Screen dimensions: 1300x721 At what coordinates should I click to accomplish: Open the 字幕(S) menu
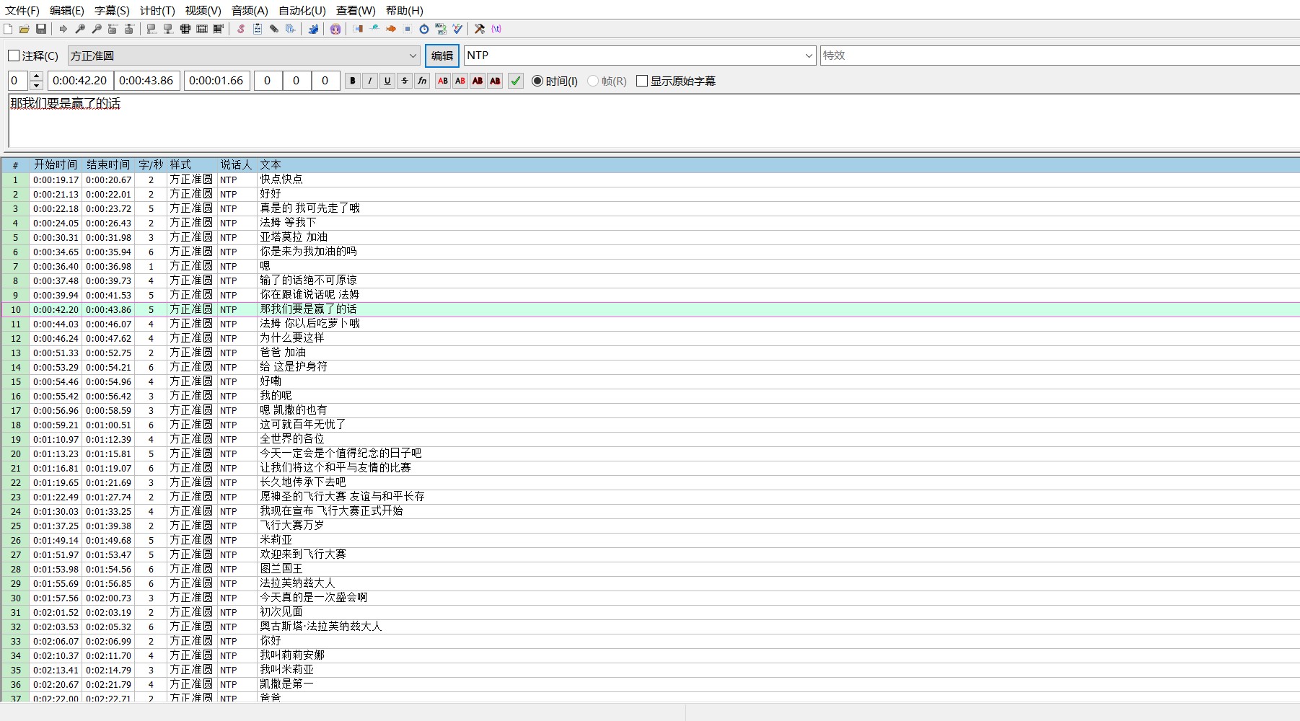pos(112,11)
